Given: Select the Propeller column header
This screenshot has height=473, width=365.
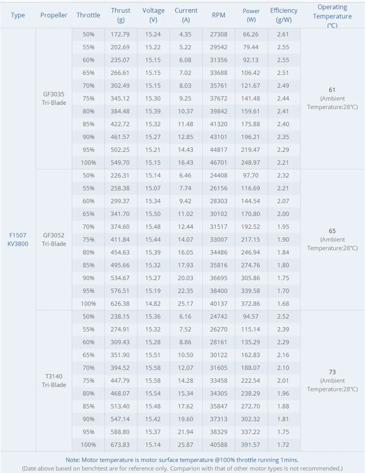Looking at the screenshot, I should pyautogui.click(x=54, y=15).
